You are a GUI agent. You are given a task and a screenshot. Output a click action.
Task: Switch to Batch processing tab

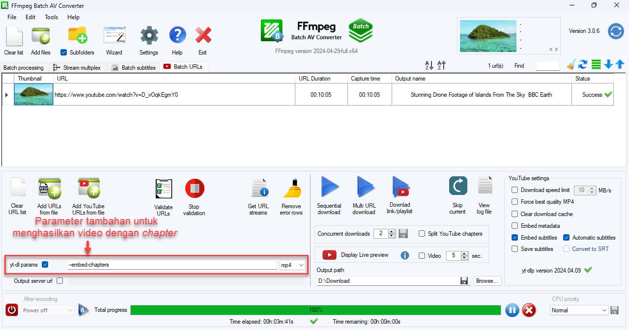point(24,68)
